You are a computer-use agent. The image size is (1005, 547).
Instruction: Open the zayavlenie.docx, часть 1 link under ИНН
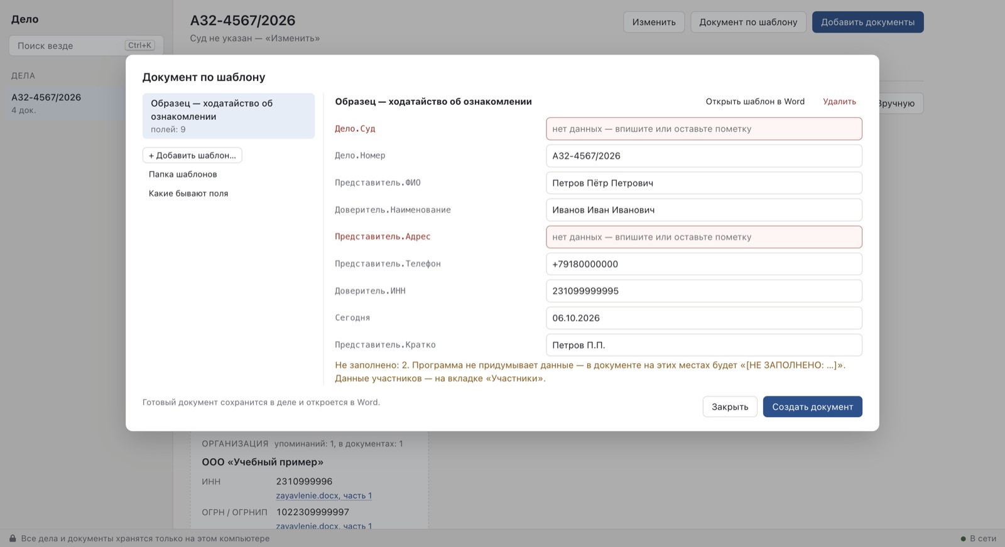click(323, 496)
